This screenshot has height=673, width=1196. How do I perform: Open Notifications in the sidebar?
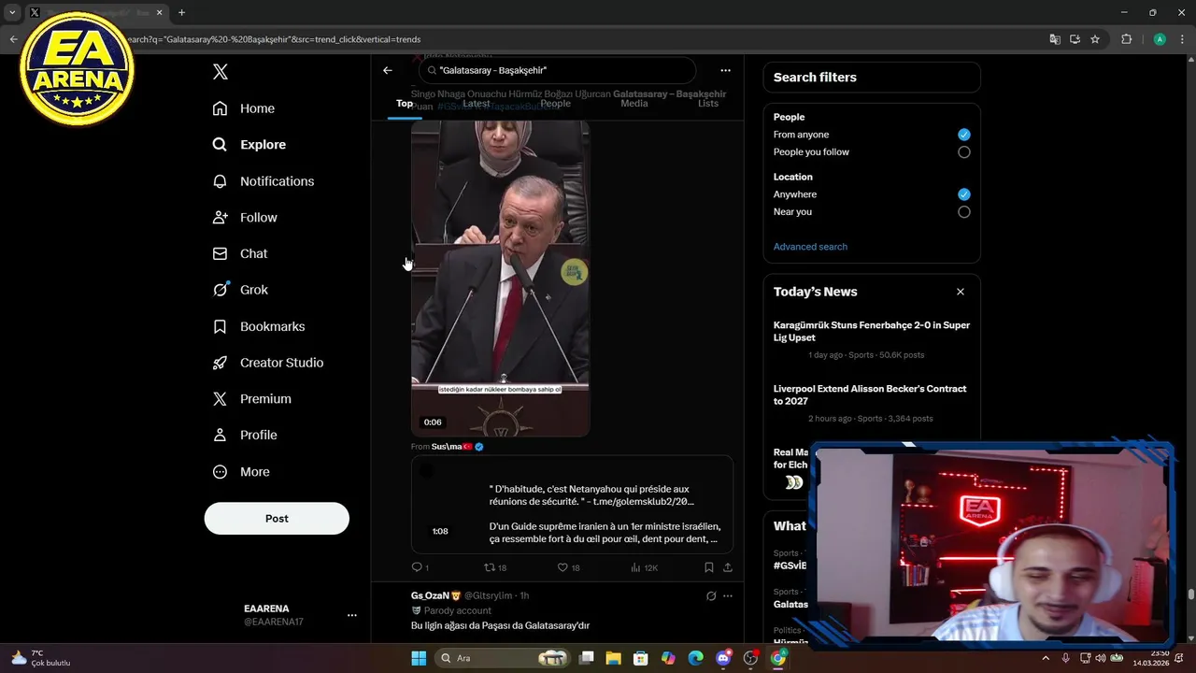coord(263,181)
